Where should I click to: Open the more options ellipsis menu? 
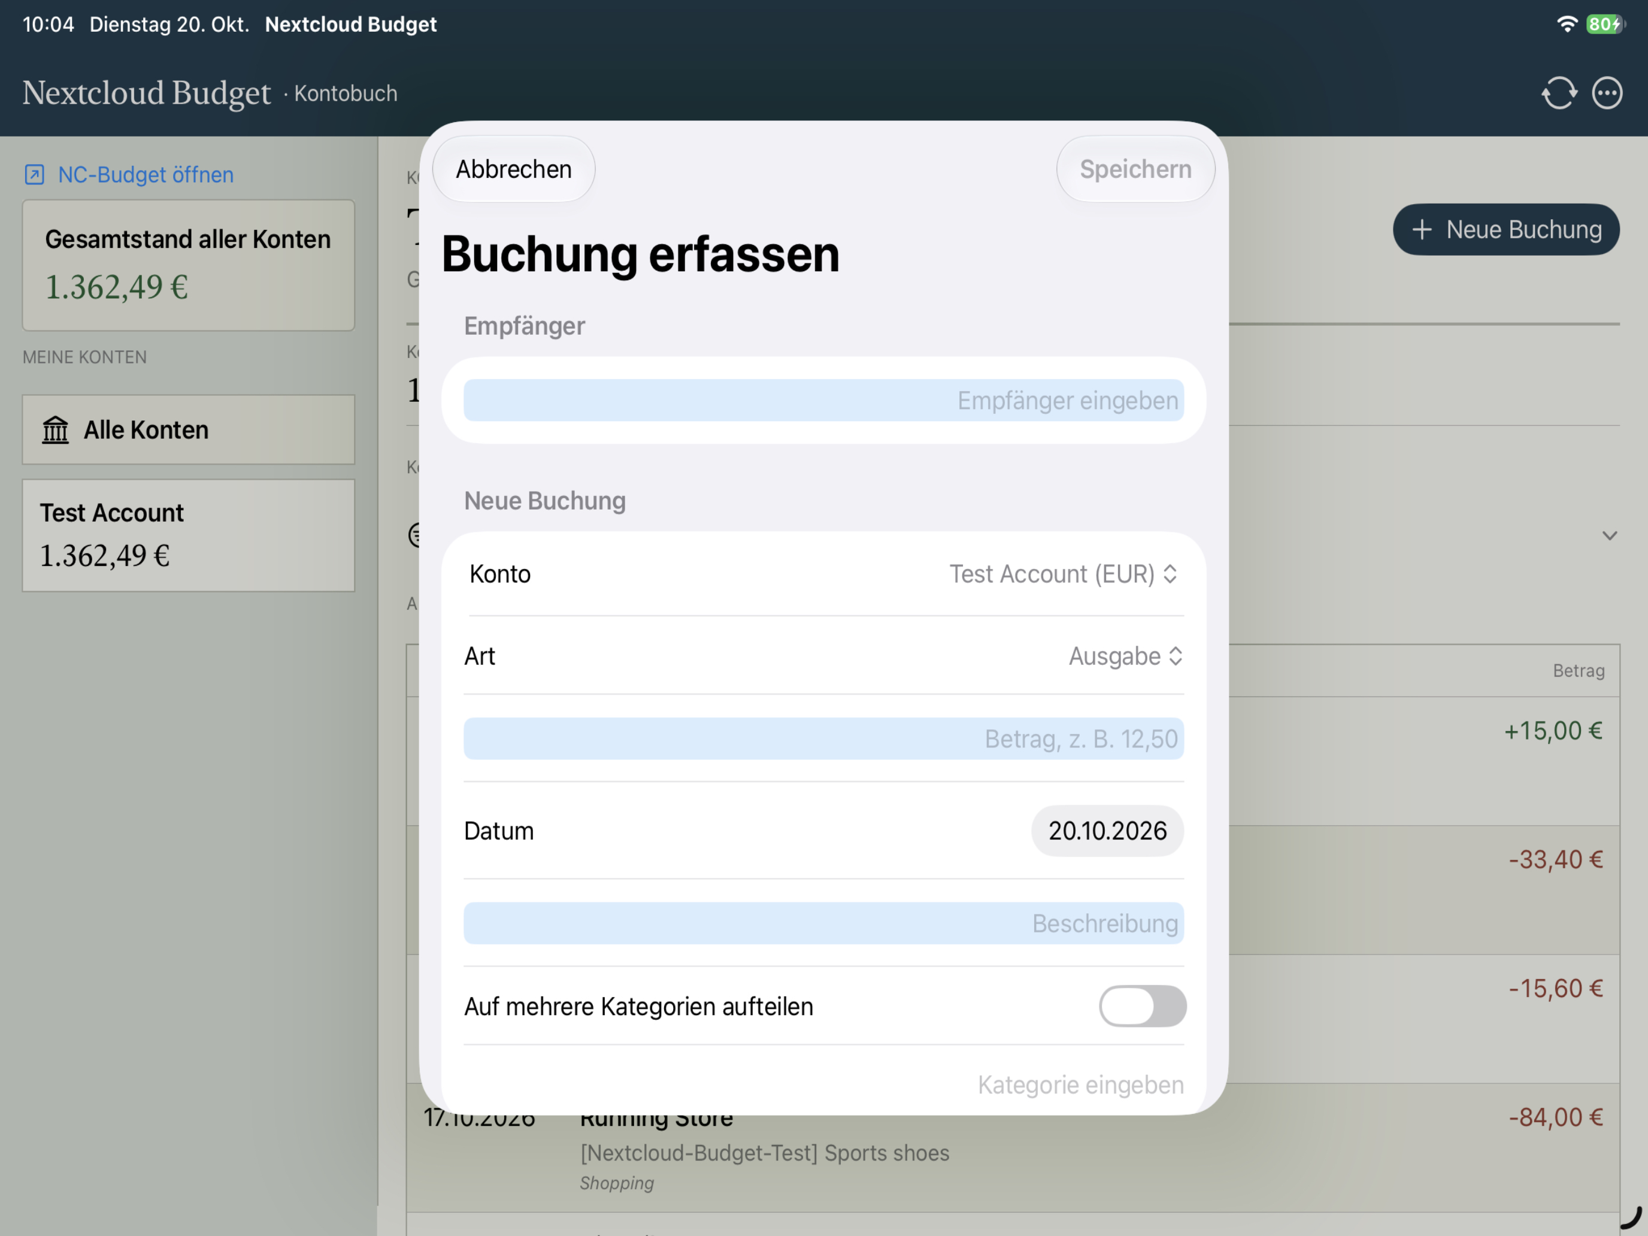tap(1607, 93)
